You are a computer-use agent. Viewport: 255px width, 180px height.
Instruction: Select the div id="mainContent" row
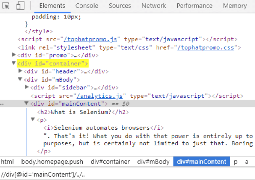(128, 104)
